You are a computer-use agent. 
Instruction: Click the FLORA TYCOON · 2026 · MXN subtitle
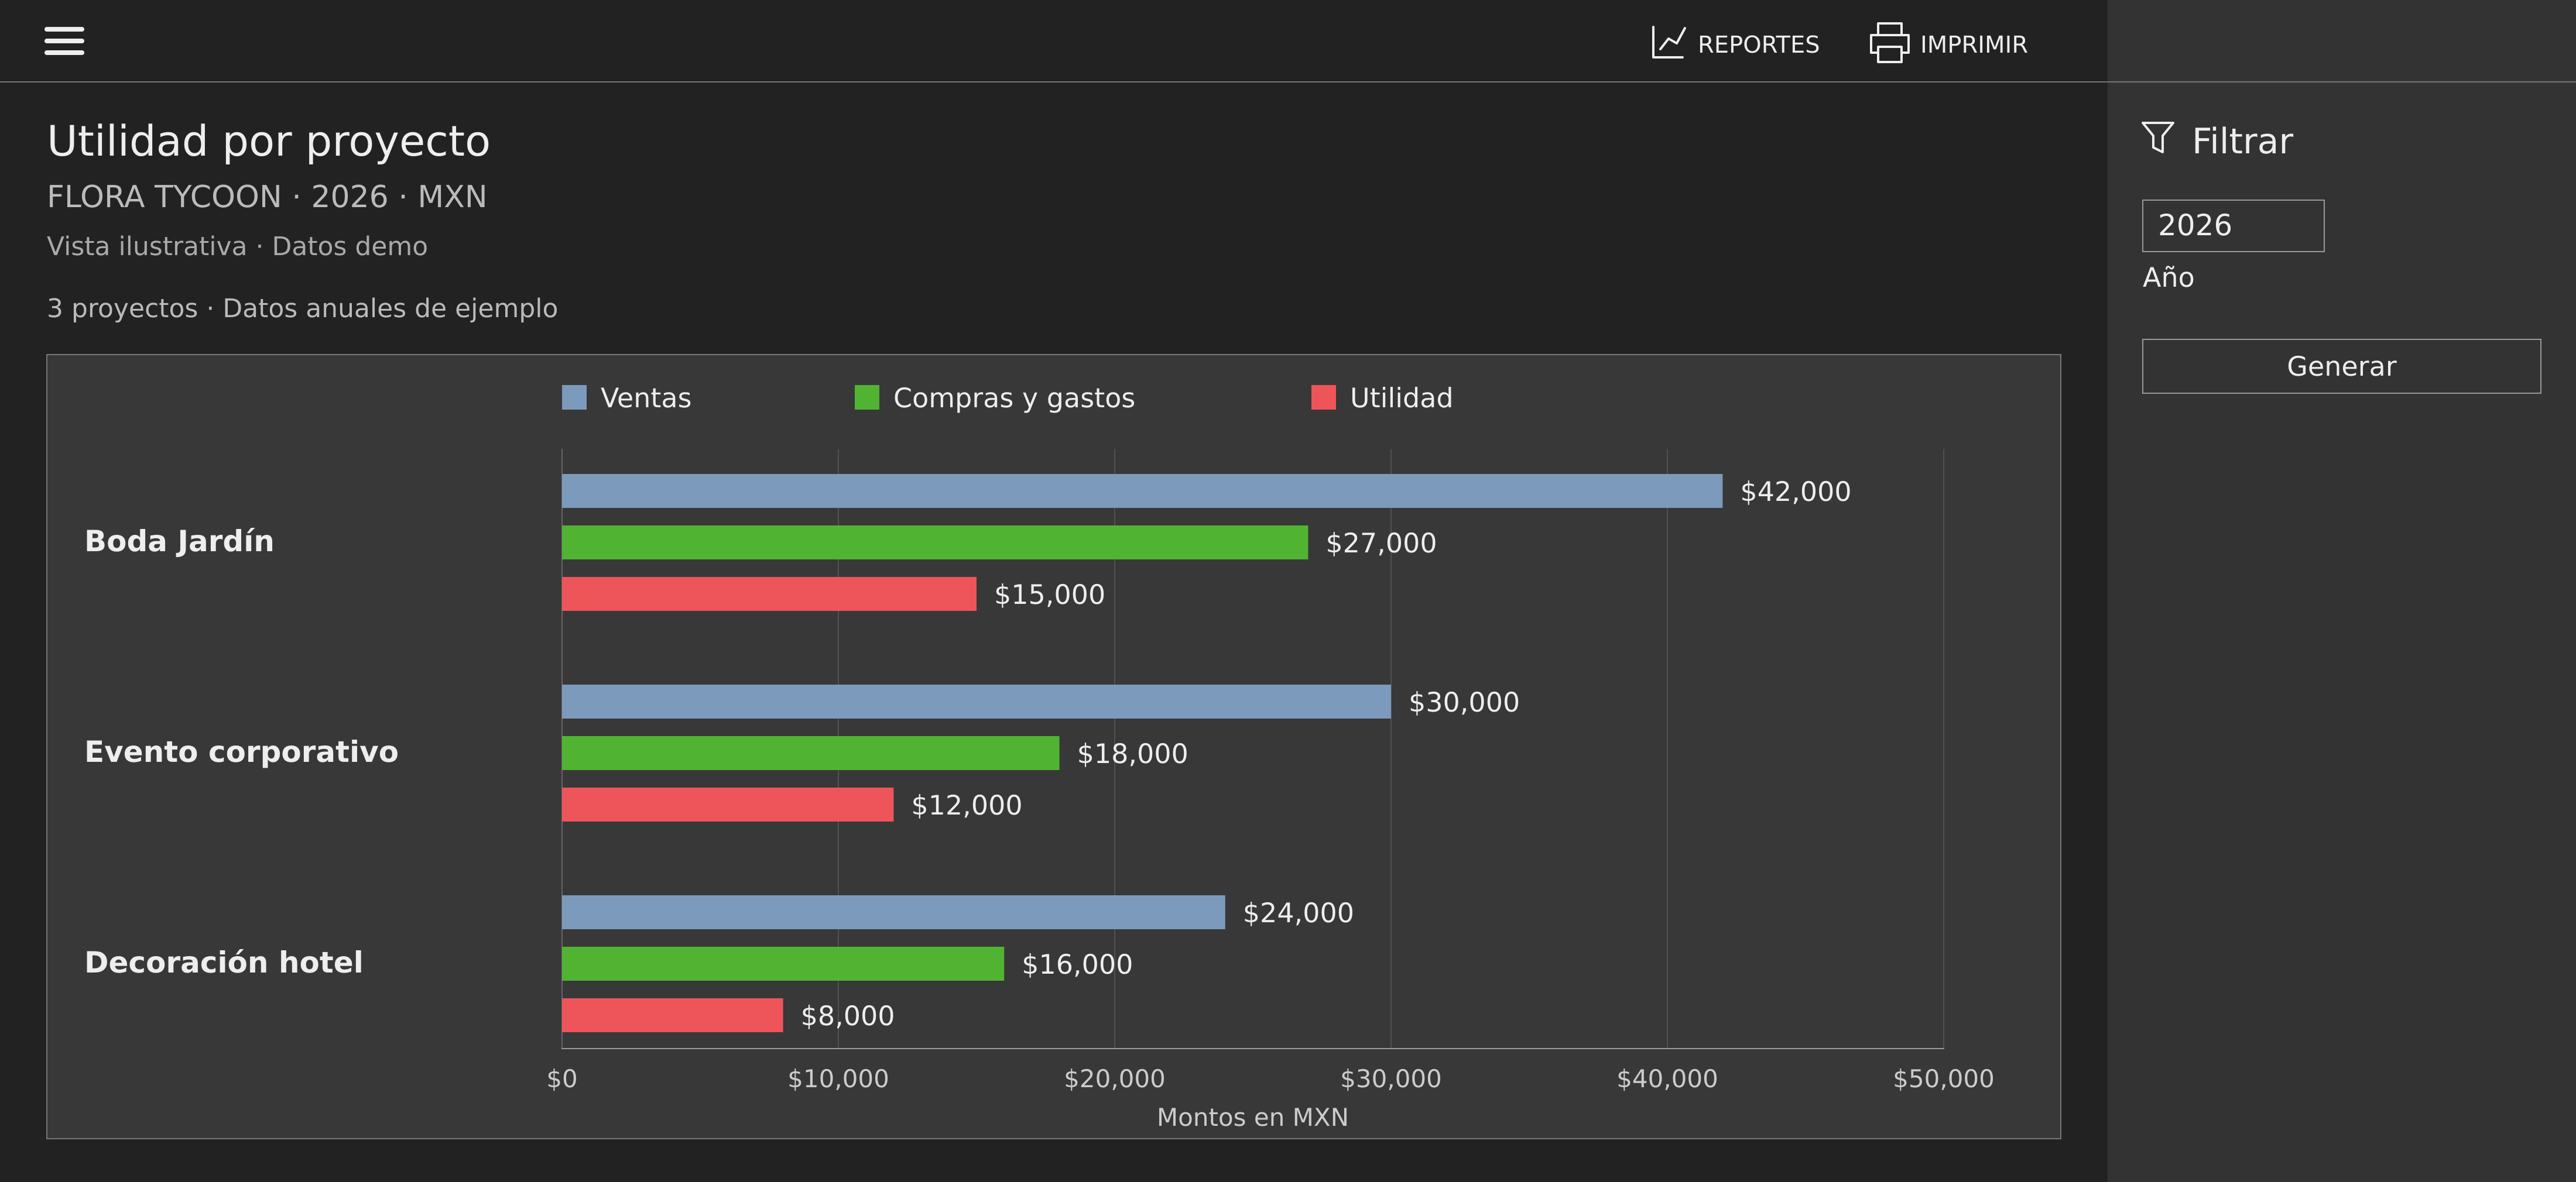click(267, 197)
